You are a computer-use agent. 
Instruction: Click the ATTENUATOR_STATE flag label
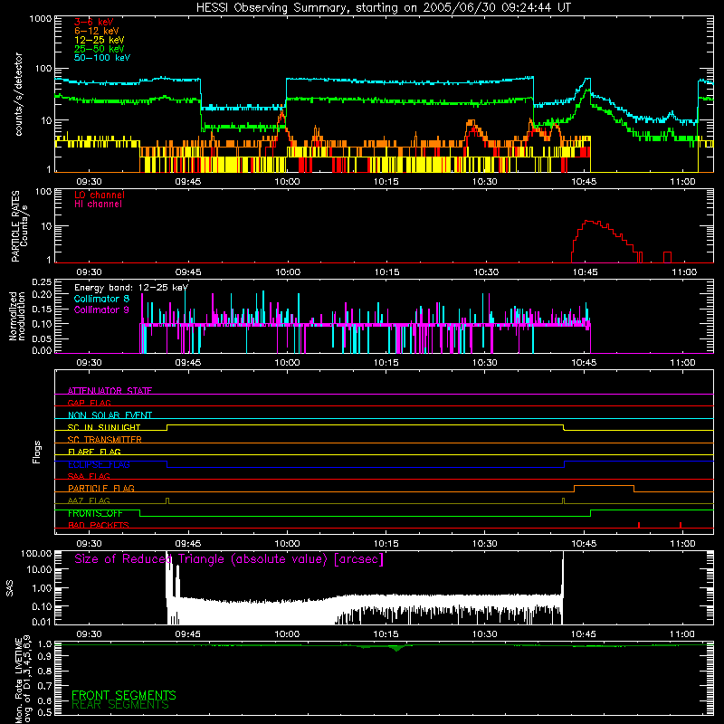pyautogui.click(x=110, y=391)
